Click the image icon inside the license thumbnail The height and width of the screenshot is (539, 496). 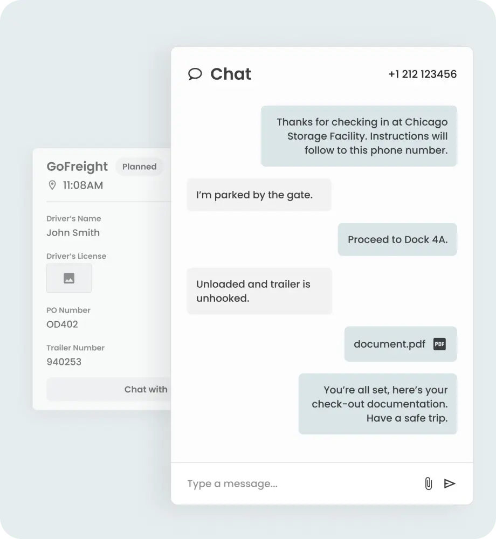click(69, 278)
